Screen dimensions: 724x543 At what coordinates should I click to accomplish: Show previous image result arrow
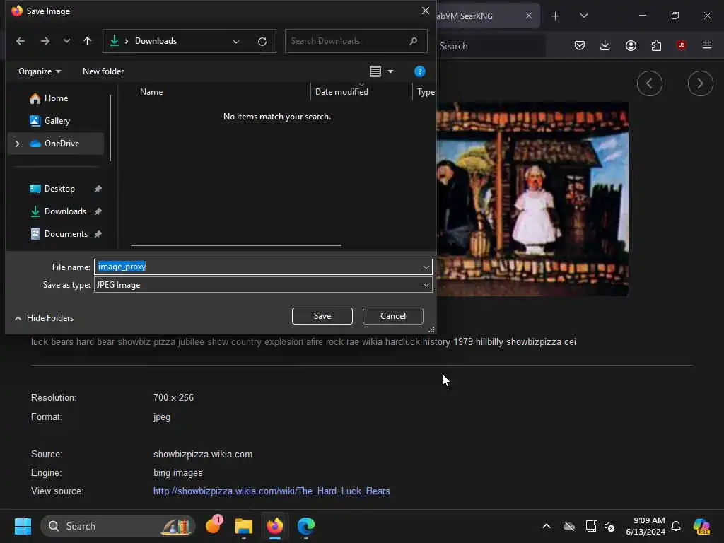[650, 83]
